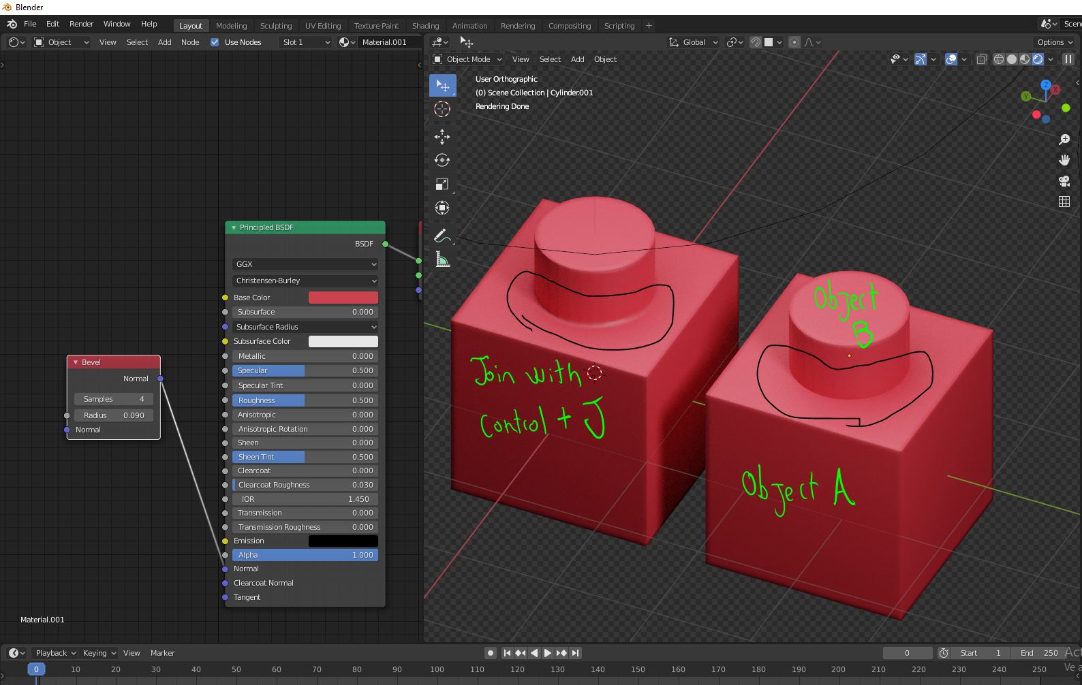Viewport: 1082px width, 685px height.
Task: Click the Subsurface Color white swatch
Action: pos(343,341)
